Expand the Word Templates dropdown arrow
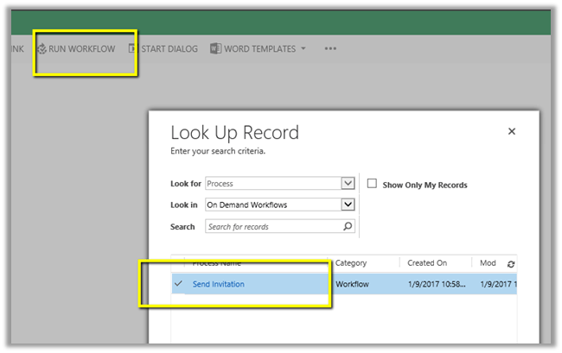The image size is (562, 353). pos(303,49)
